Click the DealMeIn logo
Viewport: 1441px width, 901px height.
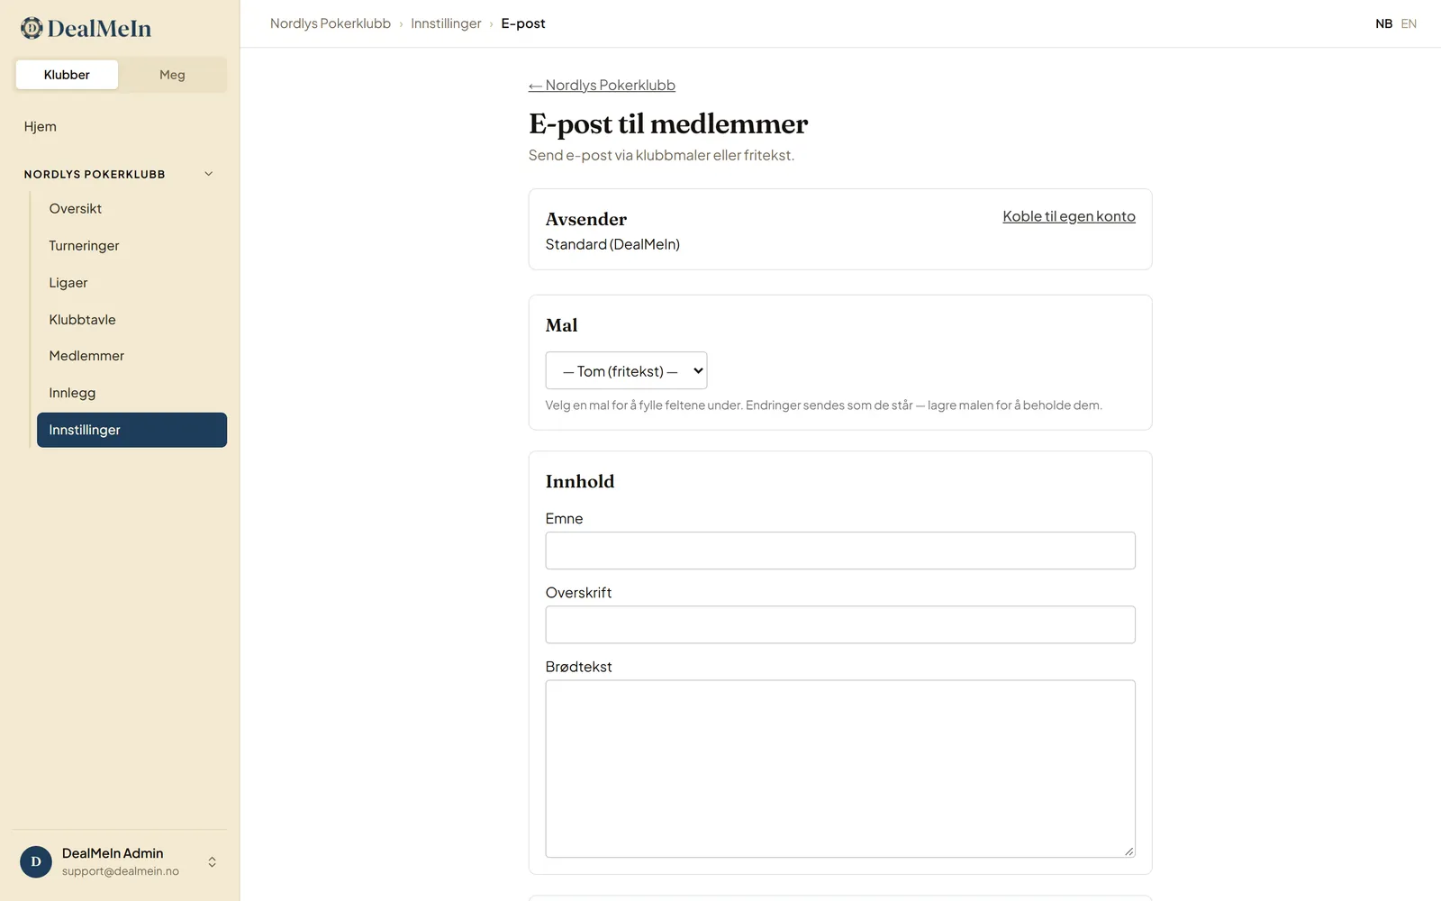86,29
